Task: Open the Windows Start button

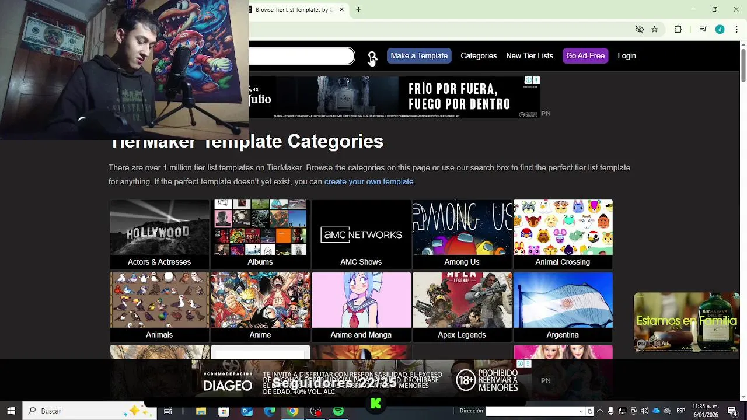Action: 11,411
